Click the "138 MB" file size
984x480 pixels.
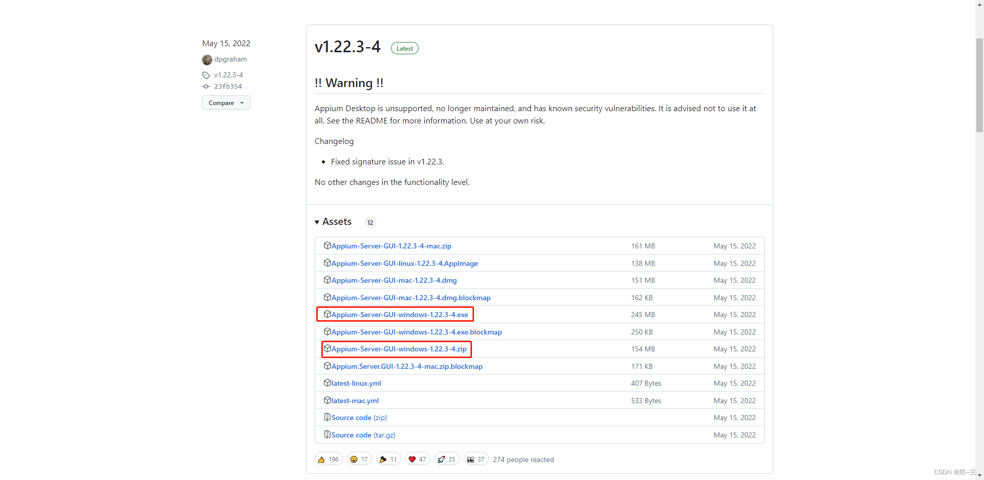643,264
